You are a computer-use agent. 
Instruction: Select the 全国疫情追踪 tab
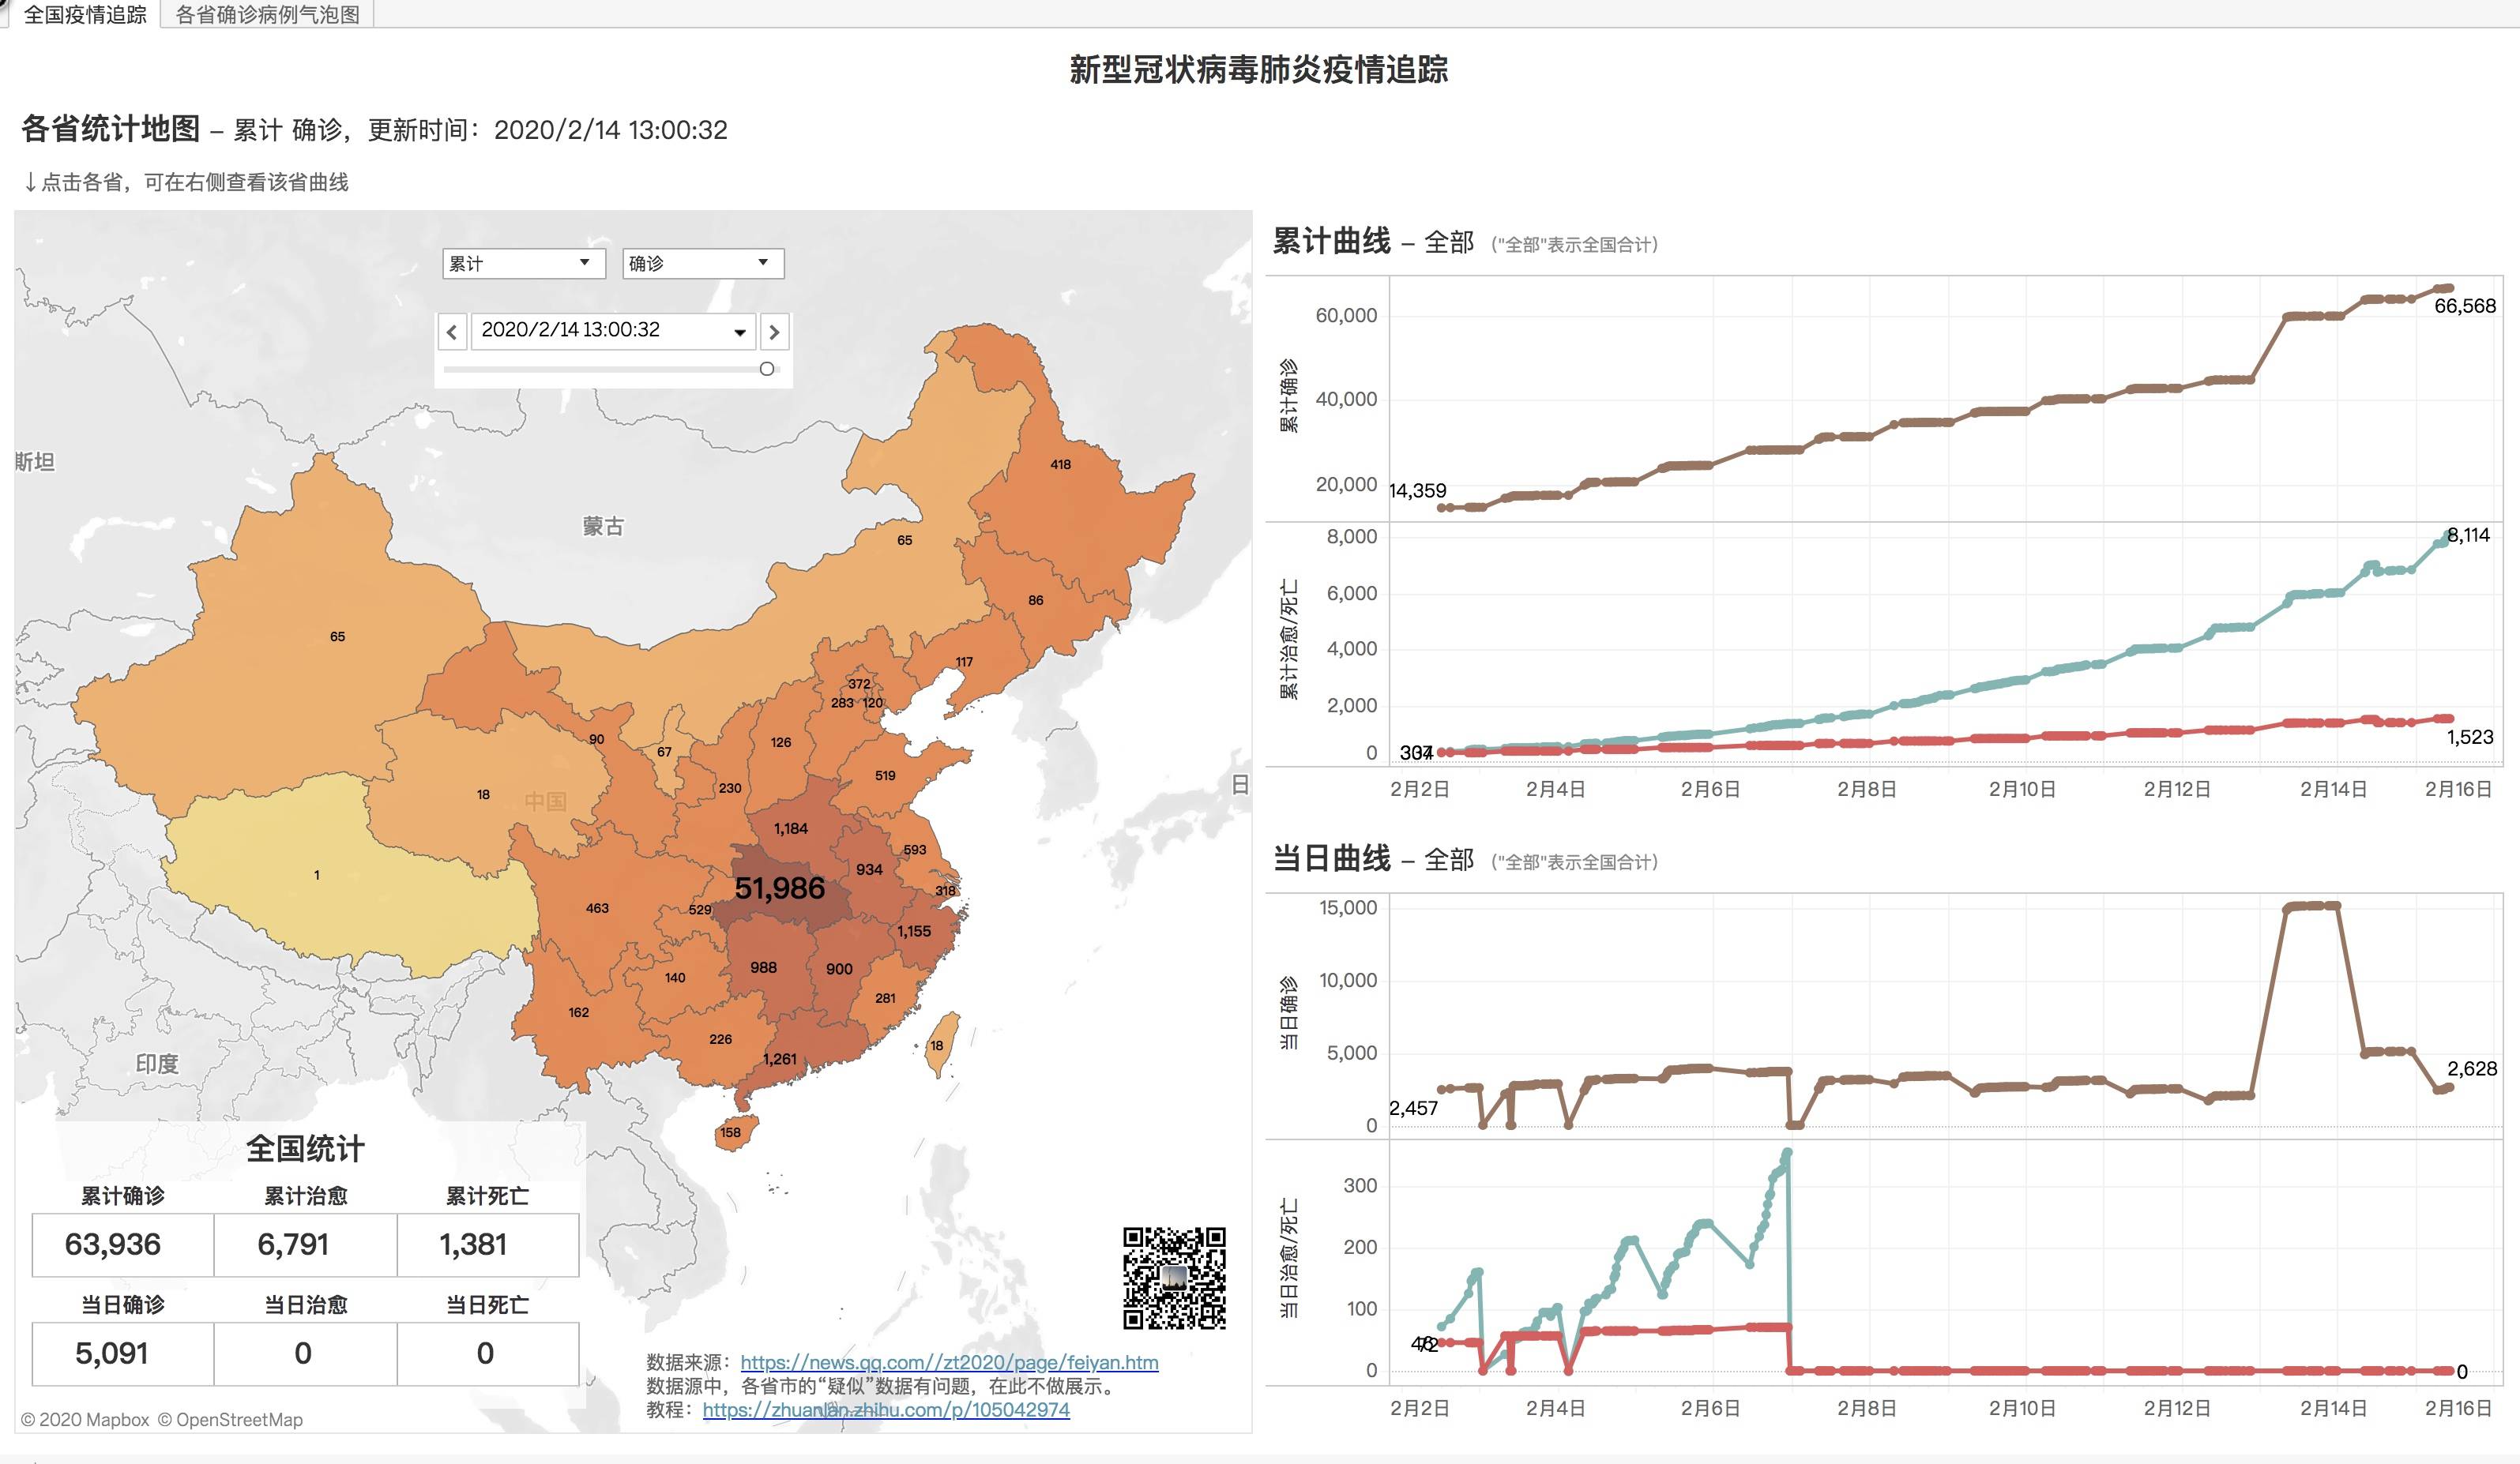point(85,14)
